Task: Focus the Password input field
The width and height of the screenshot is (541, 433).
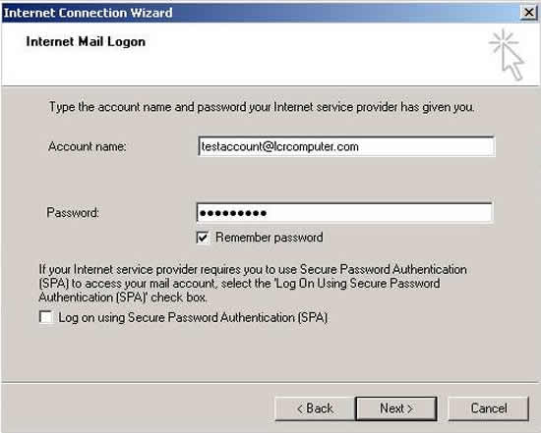Action: (x=344, y=213)
